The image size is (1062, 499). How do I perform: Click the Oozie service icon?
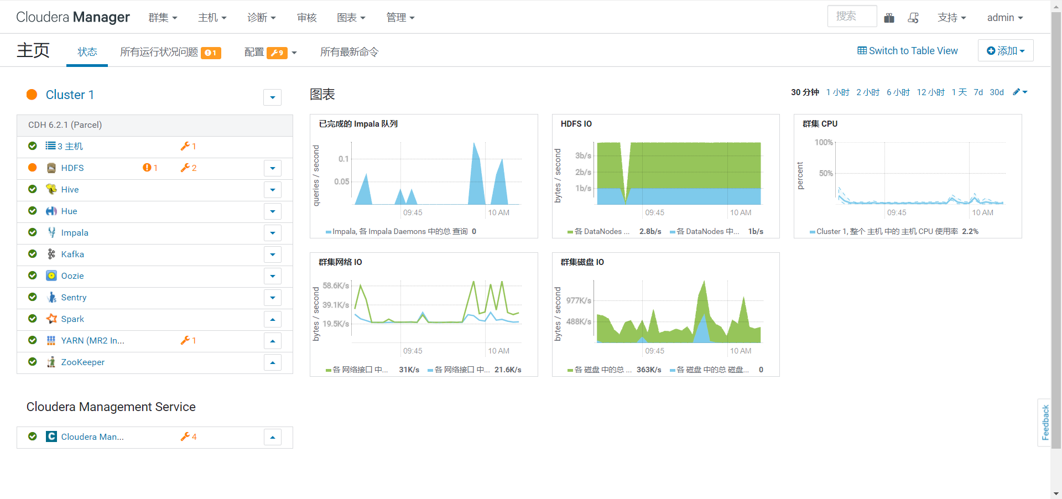(51, 276)
